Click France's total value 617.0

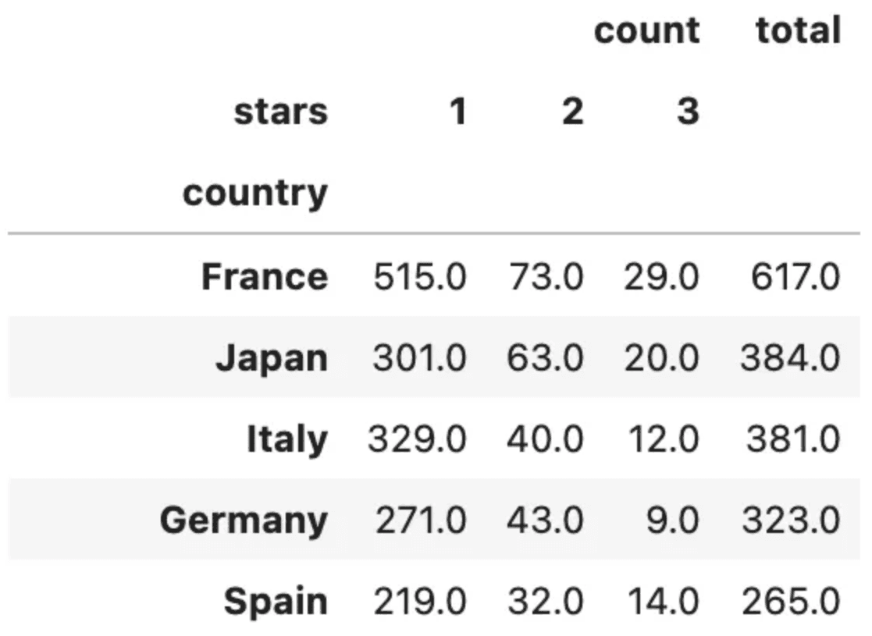(x=795, y=277)
